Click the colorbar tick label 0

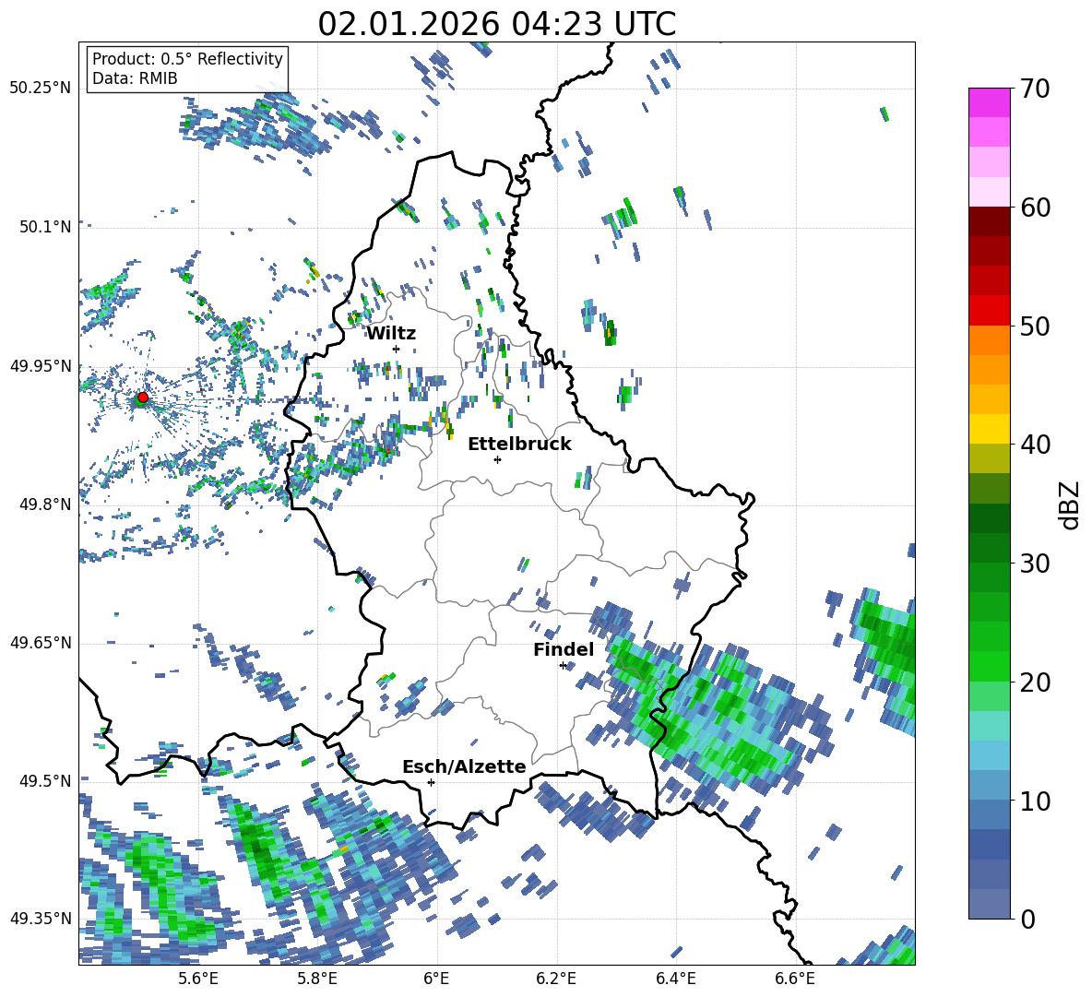coord(1027,919)
